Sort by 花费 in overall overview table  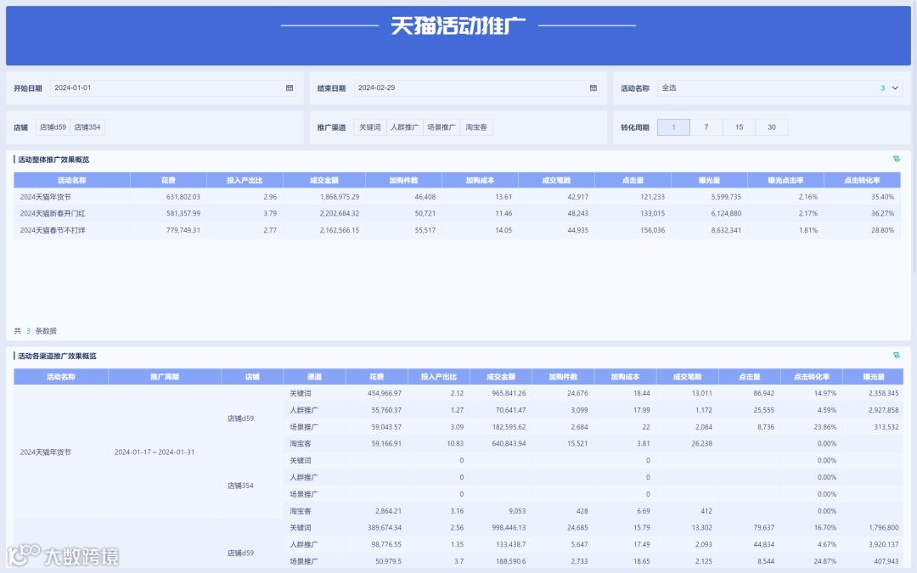click(x=168, y=180)
